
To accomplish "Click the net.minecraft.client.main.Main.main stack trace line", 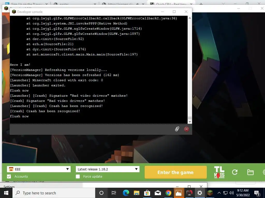I will [x=82, y=54].
